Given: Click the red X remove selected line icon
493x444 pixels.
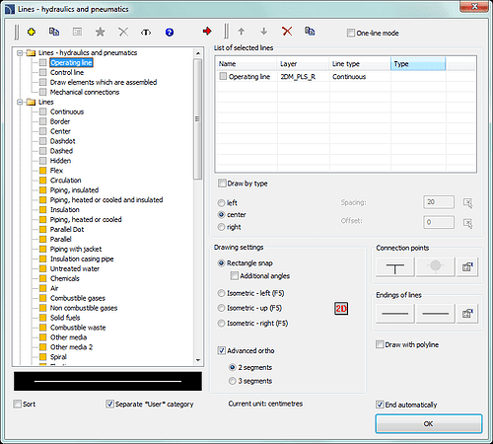Looking at the screenshot, I should pyautogui.click(x=287, y=32).
